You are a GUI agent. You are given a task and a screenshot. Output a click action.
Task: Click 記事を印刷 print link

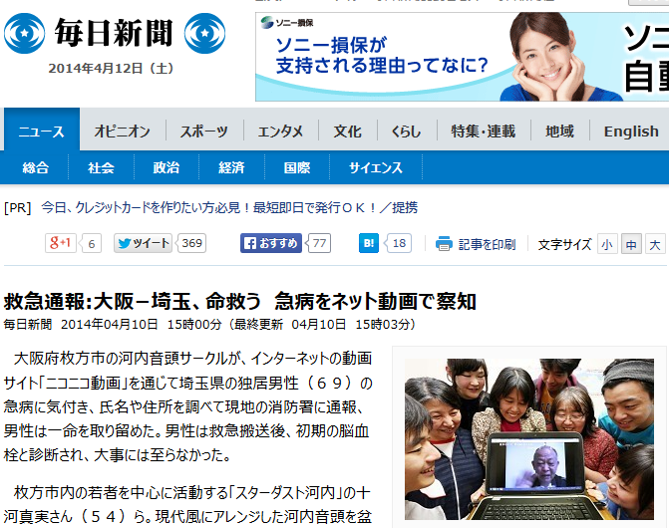pyautogui.click(x=487, y=244)
